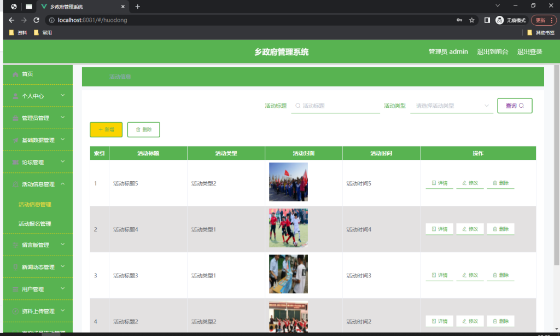Viewport: 560px width, 336px height.
Task: Open the cover thumbnail of 活动标题3
Action: pos(288,274)
